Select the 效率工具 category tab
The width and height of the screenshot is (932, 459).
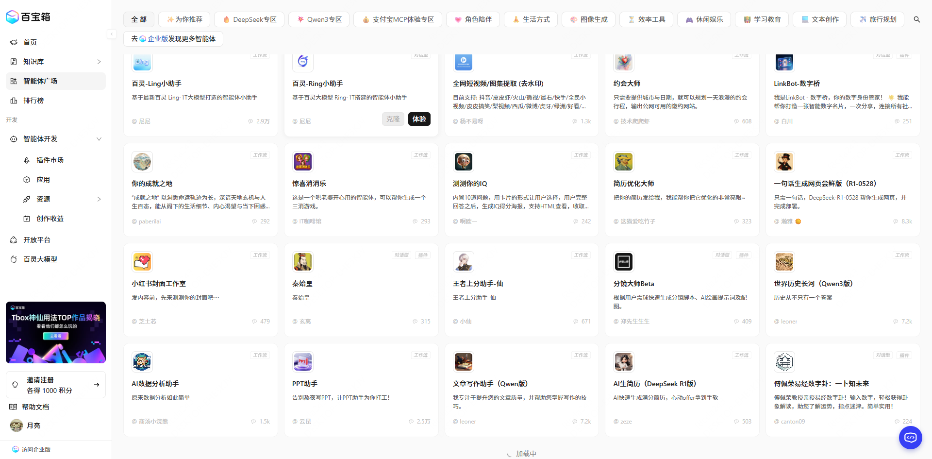click(x=646, y=19)
